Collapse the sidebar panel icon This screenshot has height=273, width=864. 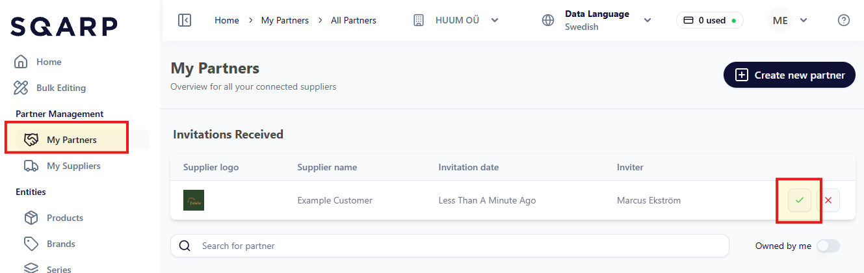(185, 20)
